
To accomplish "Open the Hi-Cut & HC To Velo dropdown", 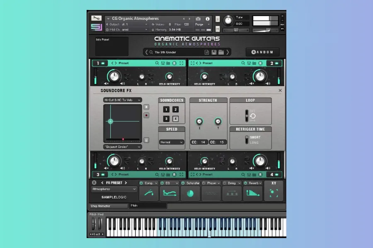I will (x=122, y=100).
